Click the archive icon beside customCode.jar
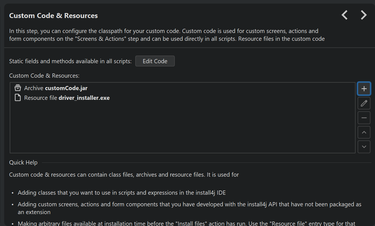 [x=18, y=88]
